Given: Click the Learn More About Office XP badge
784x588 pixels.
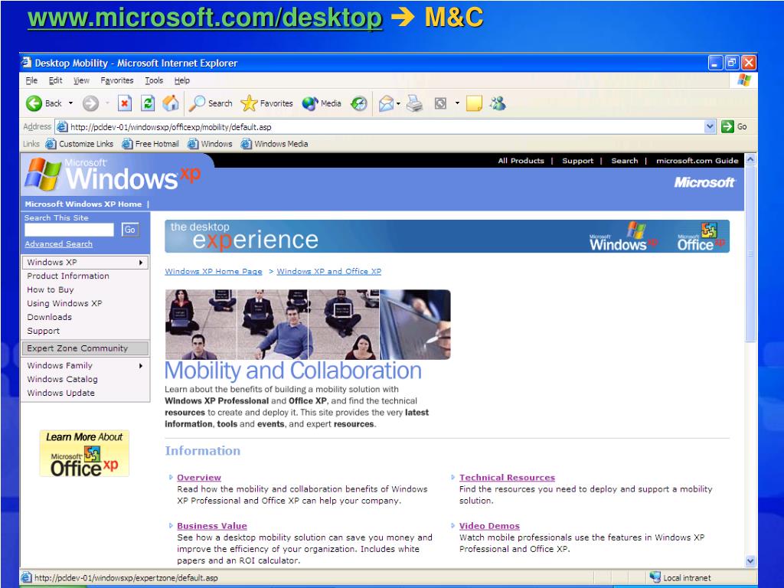Looking at the screenshot, I should coord(84,453).
